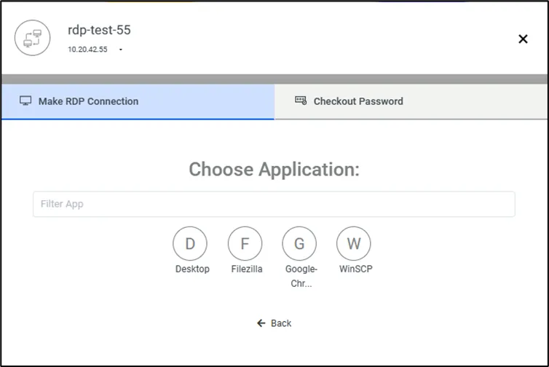Open the Checkout Password tab
This screenshot has width=549, height=367.
point(411,101)
